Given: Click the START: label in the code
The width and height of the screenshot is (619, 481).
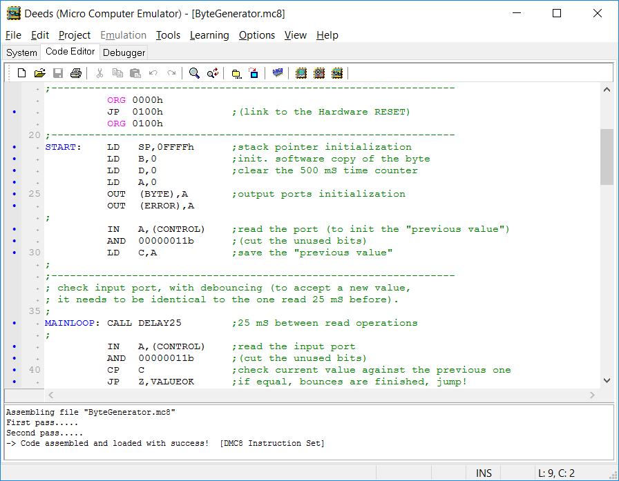Looking at the screenshot, I should pyautogui.click(x=63, y=147).
